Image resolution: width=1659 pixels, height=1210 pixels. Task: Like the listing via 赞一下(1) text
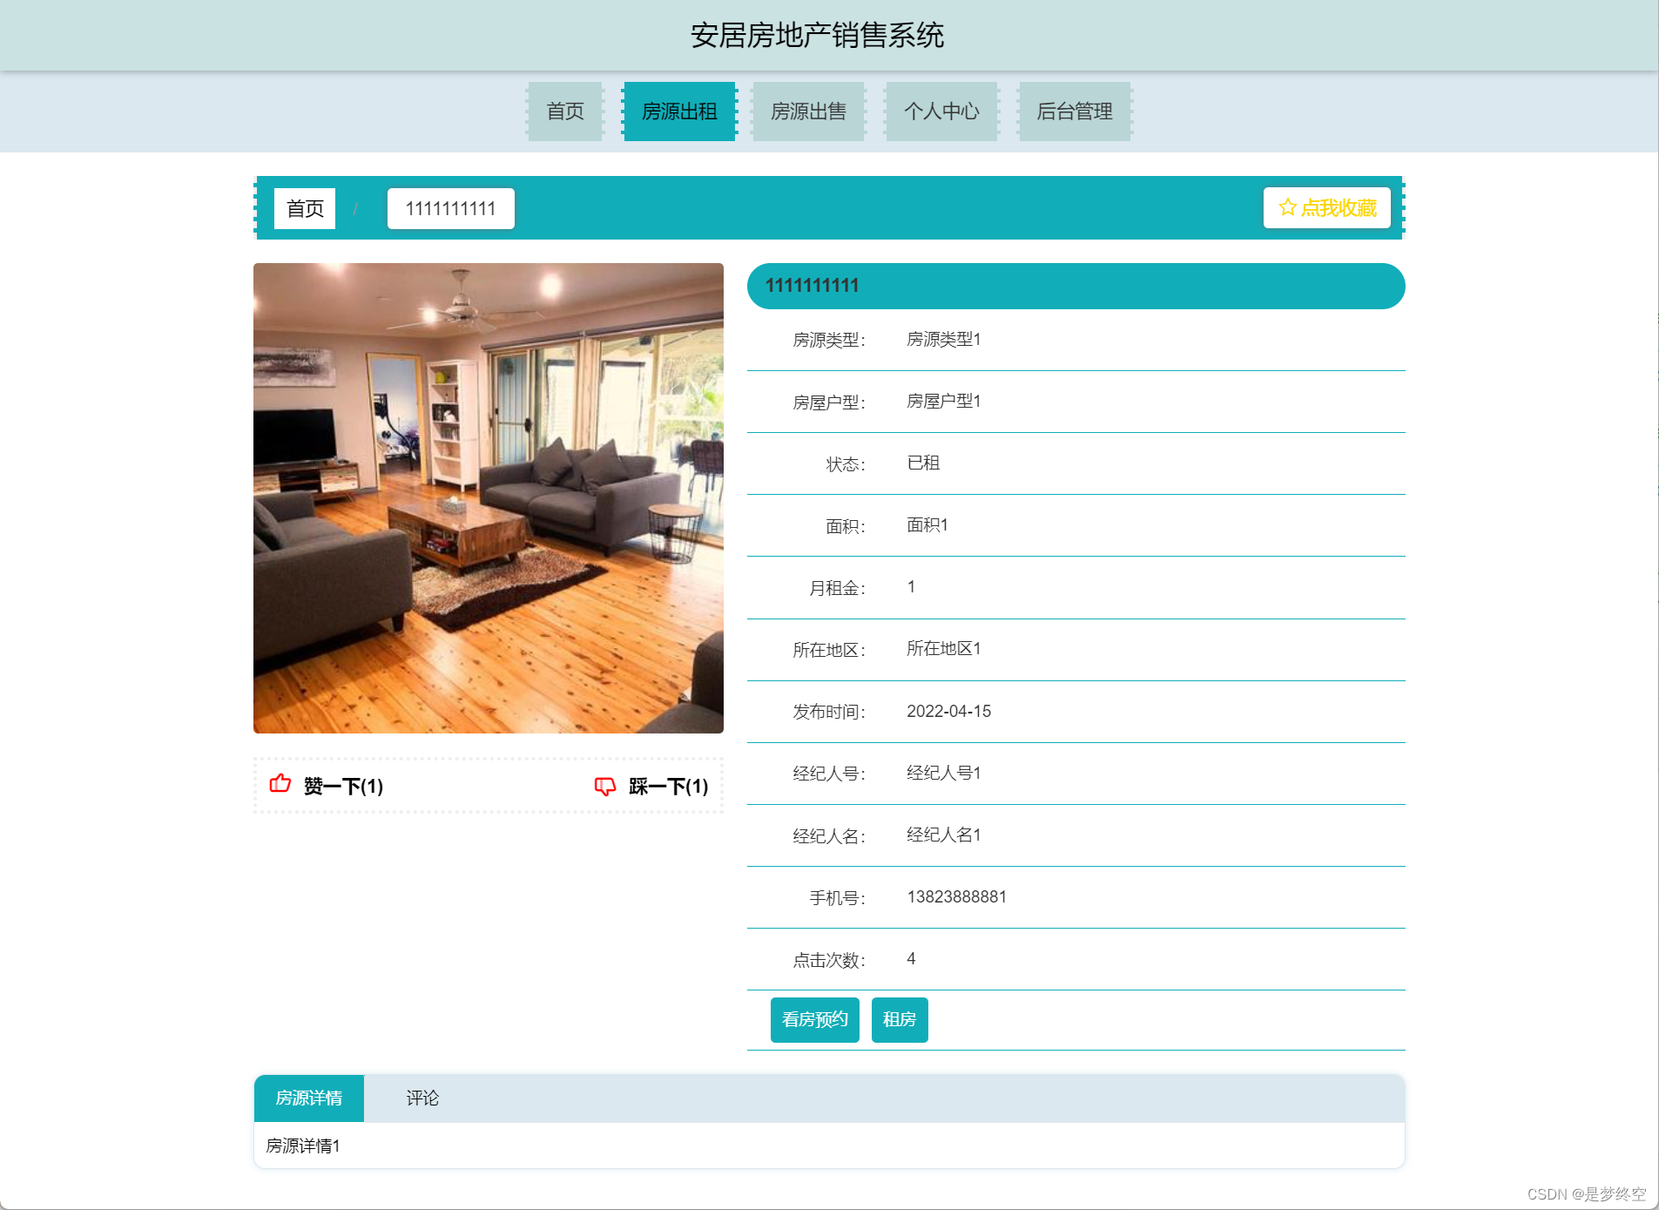pos(343,787)
